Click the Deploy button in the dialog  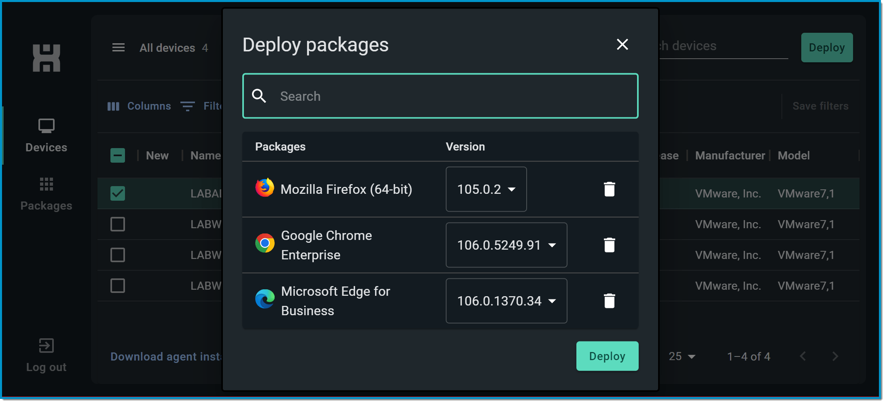click(x=607, y=356)
